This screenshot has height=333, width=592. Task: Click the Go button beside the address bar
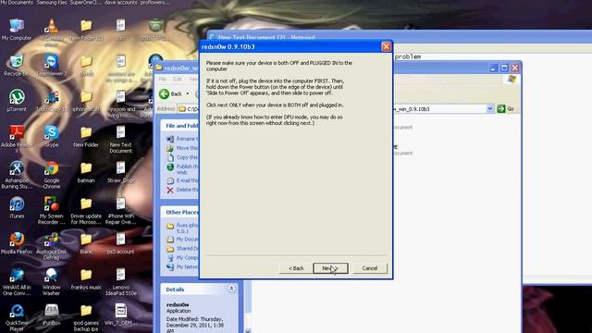[x=506, y=109]
